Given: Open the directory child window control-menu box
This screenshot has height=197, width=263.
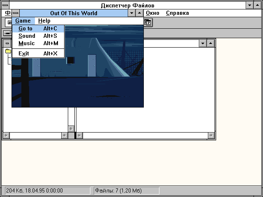Looking at the screenshot, I should [x=7, y=44].
